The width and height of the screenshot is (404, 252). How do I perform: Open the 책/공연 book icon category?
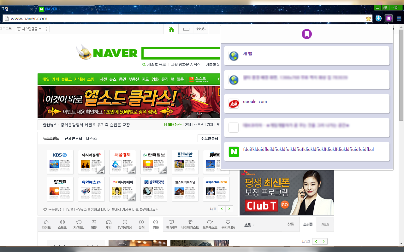(171, 225)
